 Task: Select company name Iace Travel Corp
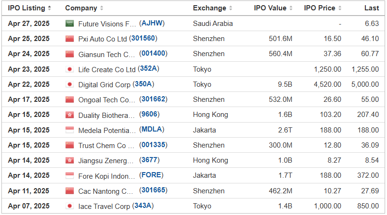pyautogui.click(x=104, y=207)
